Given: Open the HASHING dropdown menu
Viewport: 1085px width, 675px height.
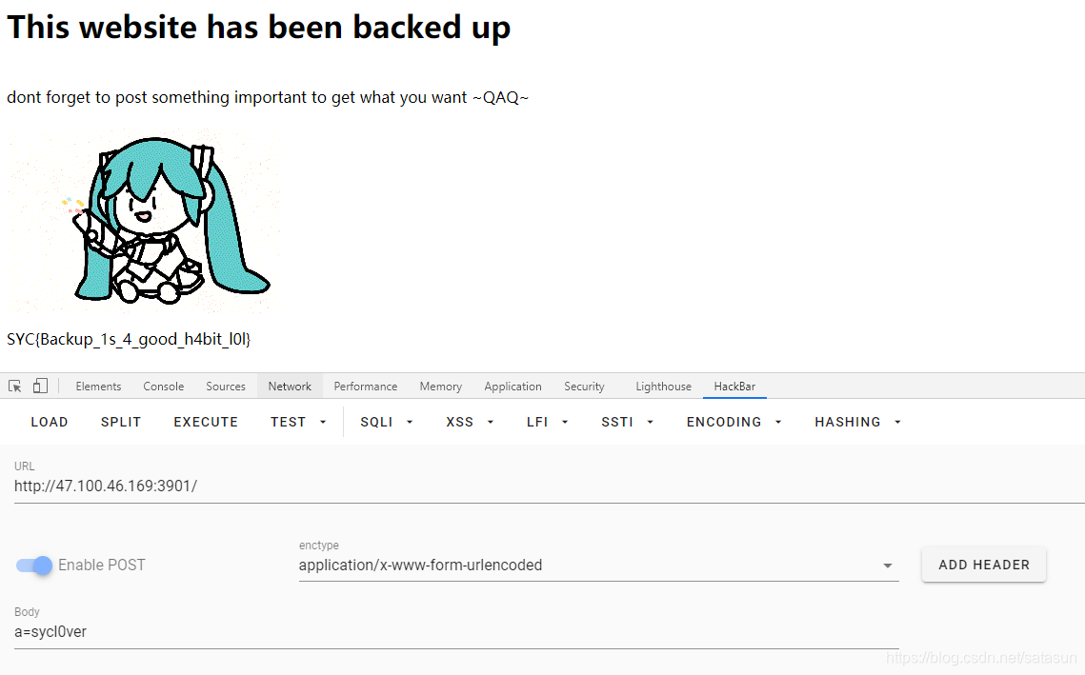Looking at the screenshot, I should coord(857,422).
